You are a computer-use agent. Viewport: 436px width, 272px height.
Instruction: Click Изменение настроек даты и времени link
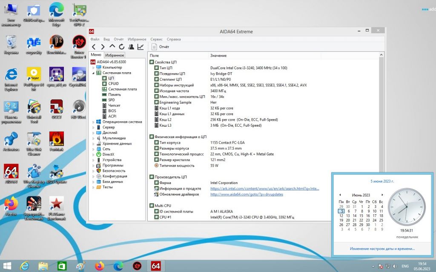pos(382,249)
